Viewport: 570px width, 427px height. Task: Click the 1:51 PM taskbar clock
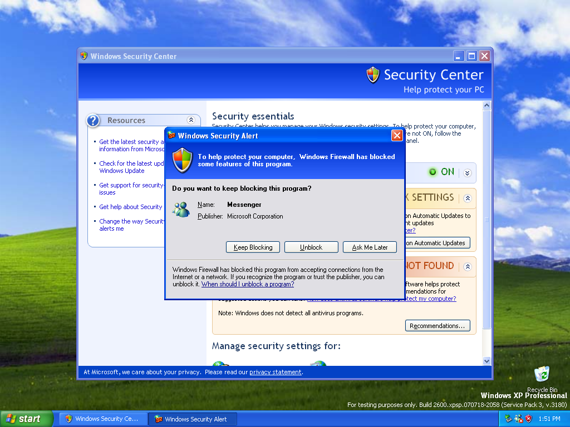(549, 419)
